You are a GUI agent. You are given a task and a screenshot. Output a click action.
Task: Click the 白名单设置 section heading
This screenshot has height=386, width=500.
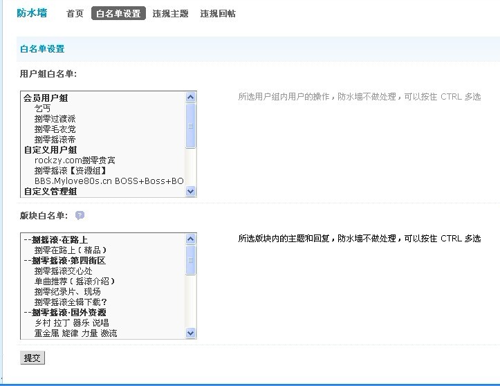(42, 49)
